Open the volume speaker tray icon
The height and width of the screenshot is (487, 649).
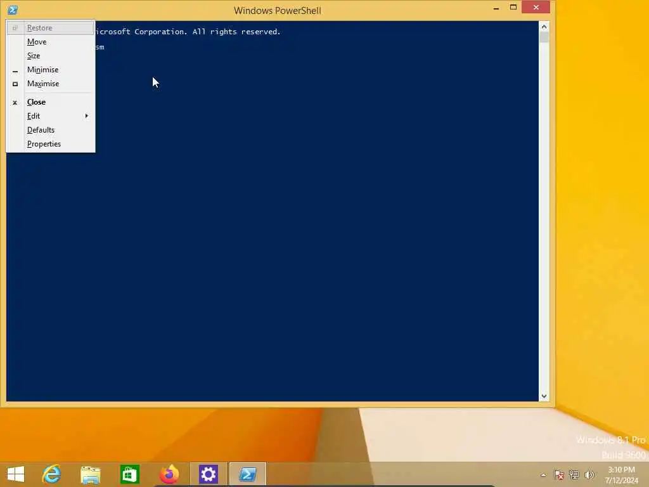pos(589,475)
